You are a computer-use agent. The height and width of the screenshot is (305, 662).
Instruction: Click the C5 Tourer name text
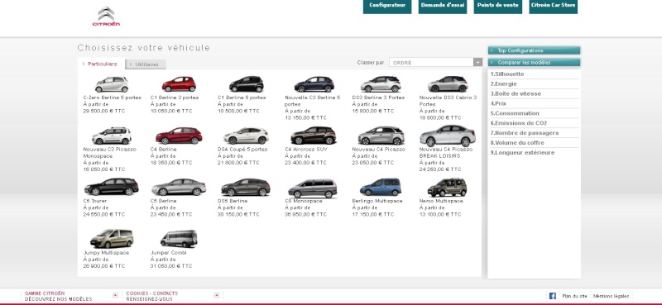coord(95,201)
